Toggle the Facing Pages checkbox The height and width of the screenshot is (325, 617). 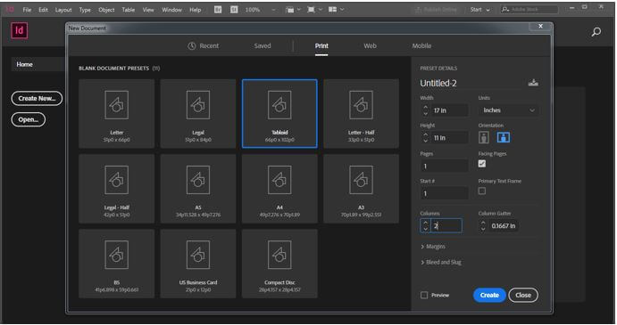point(482,164)
